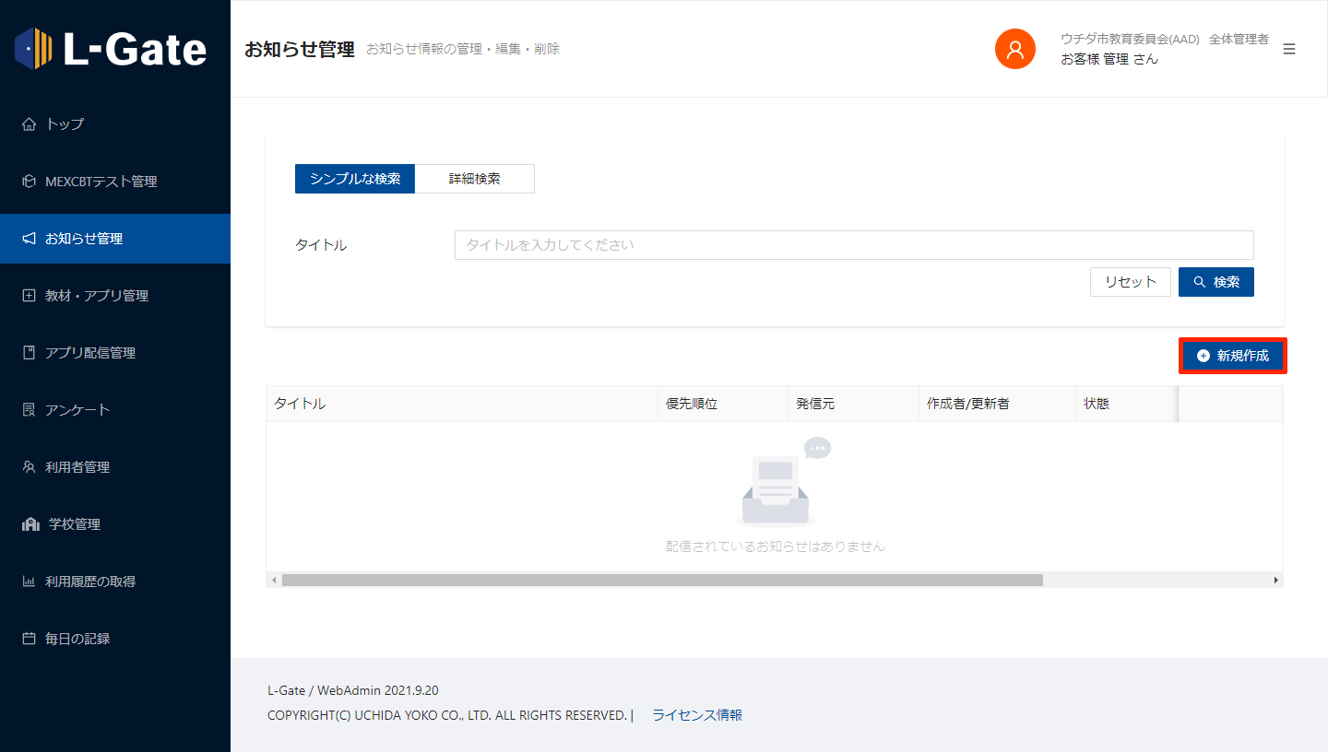
Task: Click the orange user avatar icon
Action: (x=1014, y=49)
